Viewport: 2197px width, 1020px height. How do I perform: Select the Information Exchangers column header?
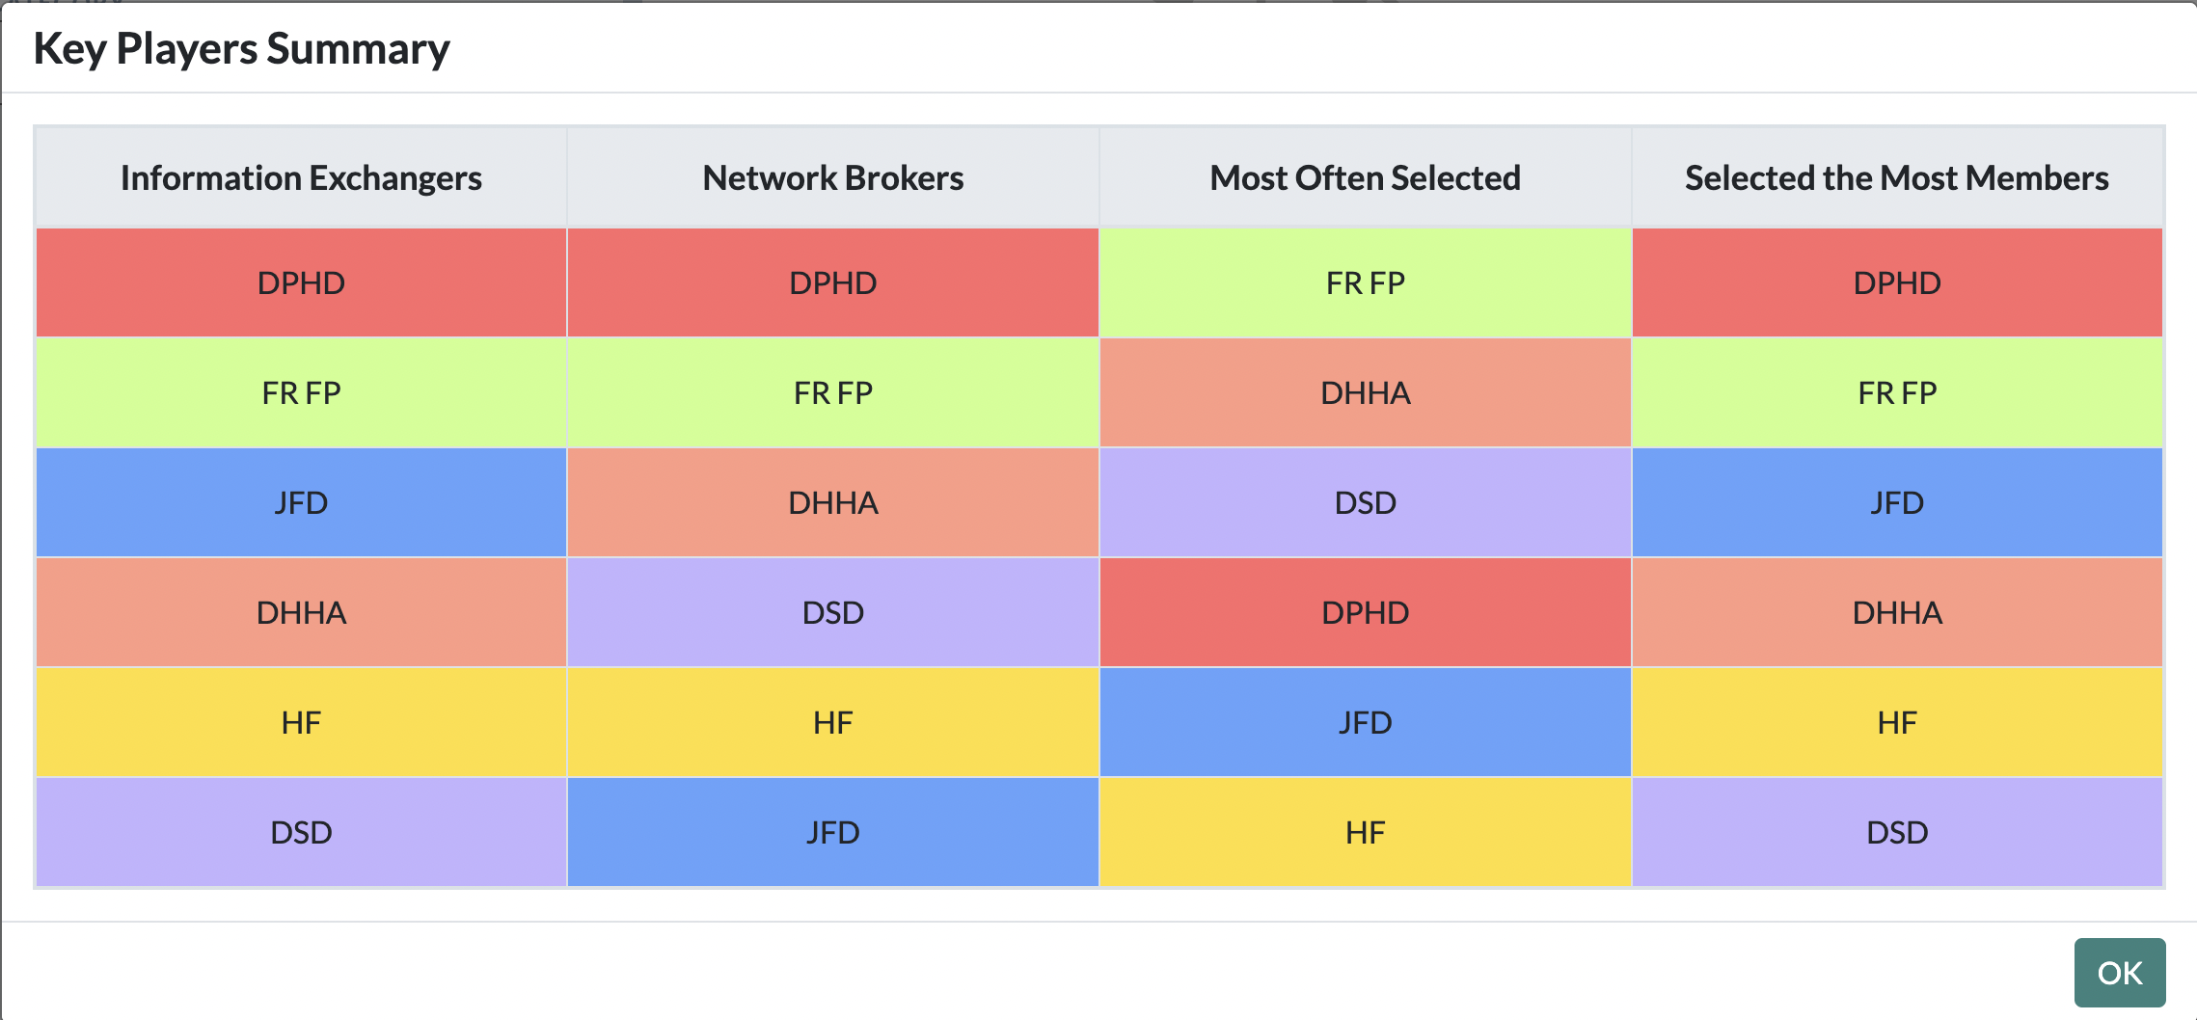301,177
